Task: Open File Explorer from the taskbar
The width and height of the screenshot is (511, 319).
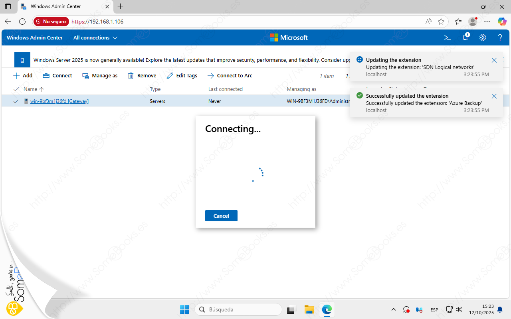Action: coord(309,309)
